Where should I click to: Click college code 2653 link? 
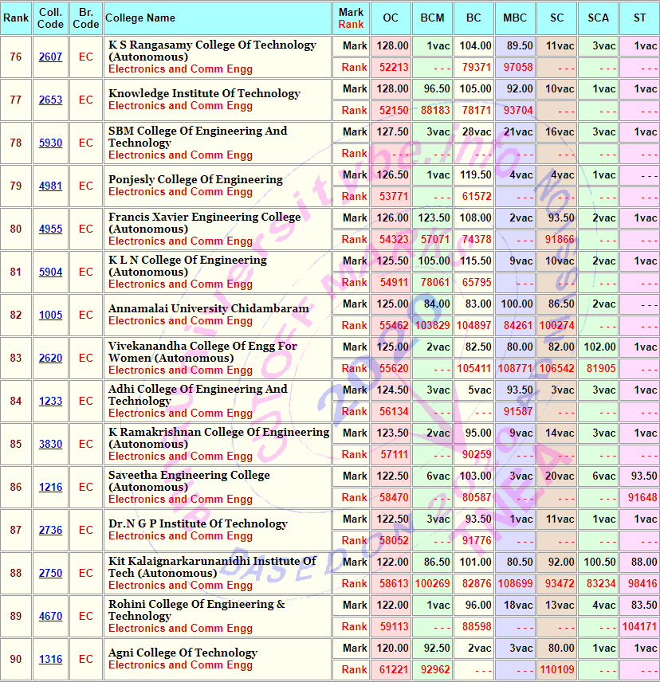tap(50, 100)
